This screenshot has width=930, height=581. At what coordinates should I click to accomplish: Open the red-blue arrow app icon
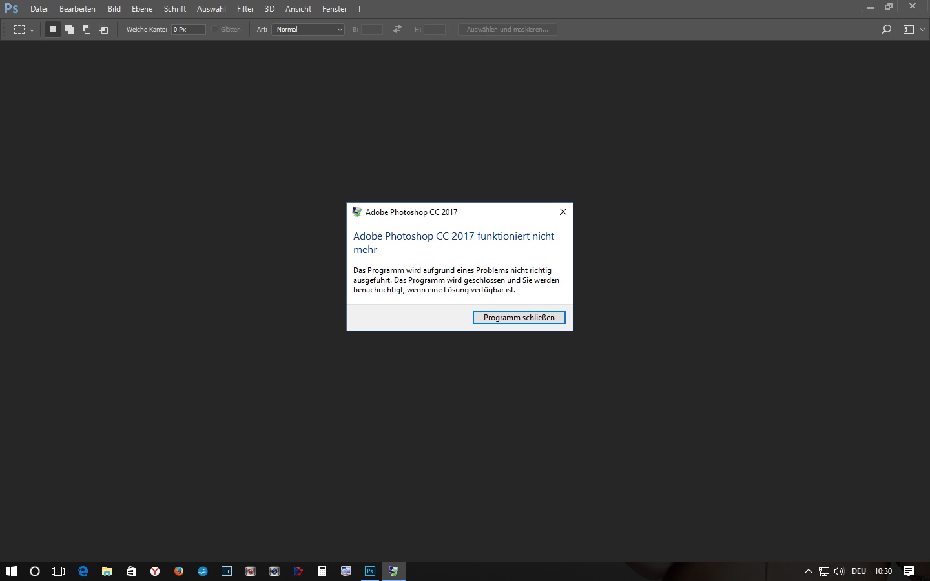[298, 571]
